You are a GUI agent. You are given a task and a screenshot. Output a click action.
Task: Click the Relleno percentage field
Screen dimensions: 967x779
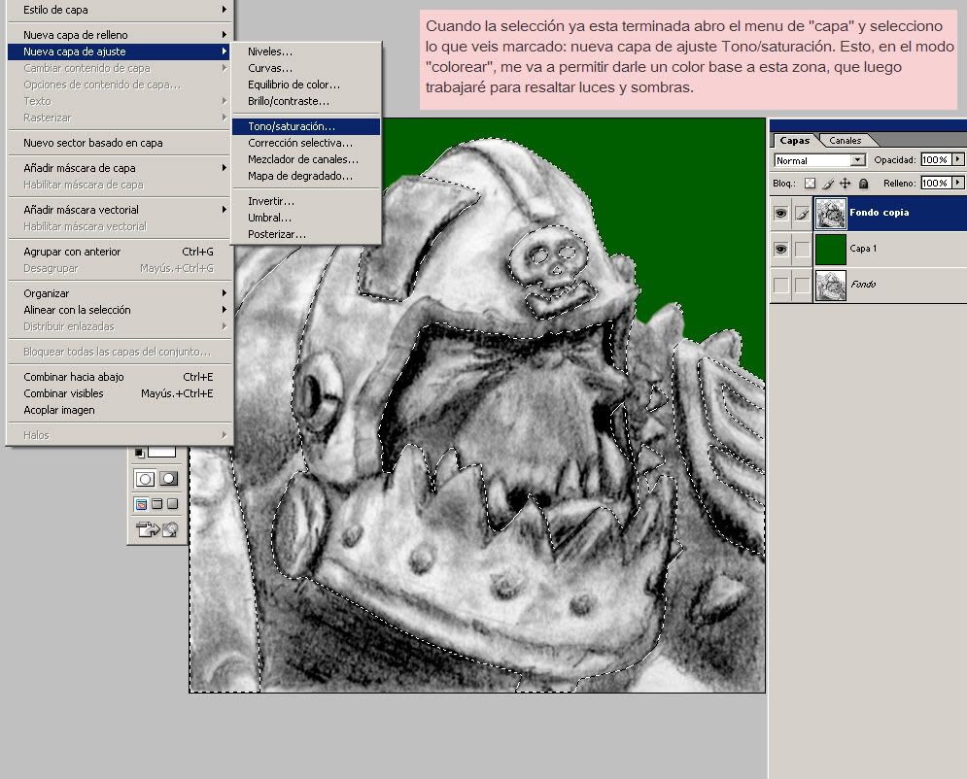coord(936,183)
